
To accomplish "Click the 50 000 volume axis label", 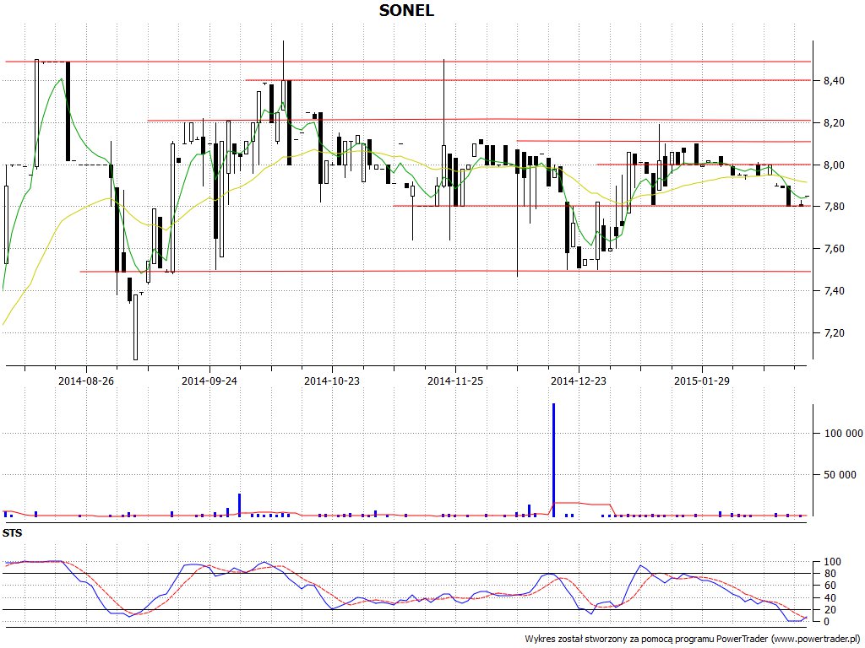I will 841,475.
